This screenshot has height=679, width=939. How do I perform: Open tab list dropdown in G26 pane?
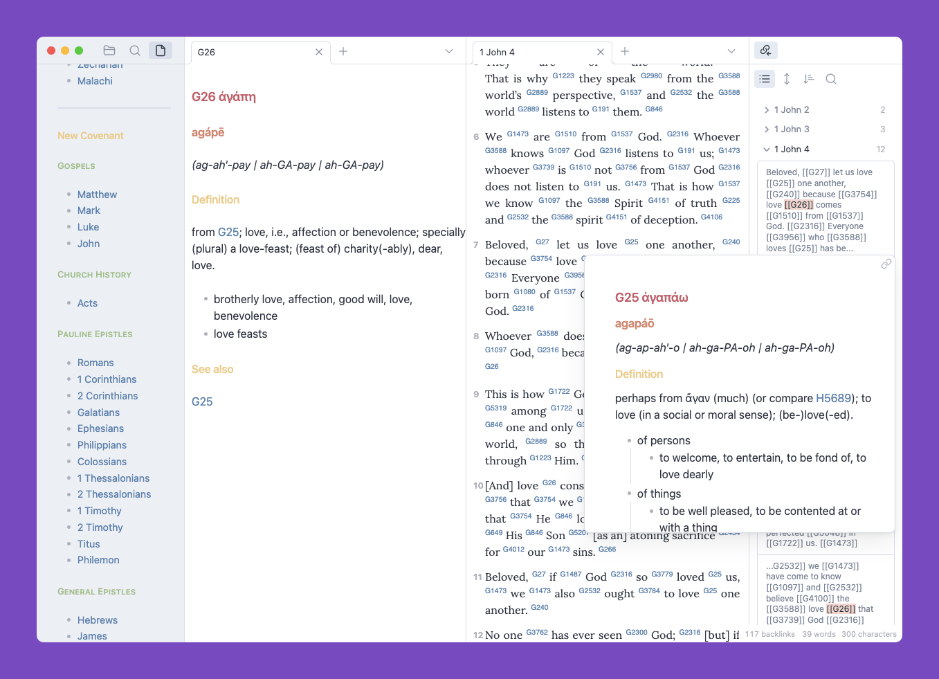pos(449,51)
